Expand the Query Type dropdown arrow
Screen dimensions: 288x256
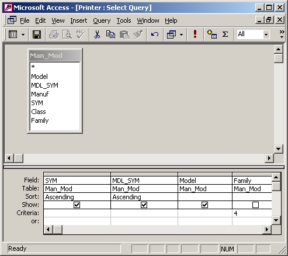[181, 34]
